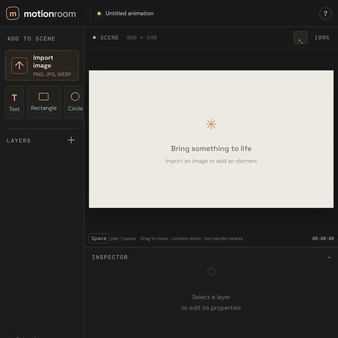Screen dimensions: 338x338
Task: Click the motionroom logo icon
Action: tap(12, 14)
